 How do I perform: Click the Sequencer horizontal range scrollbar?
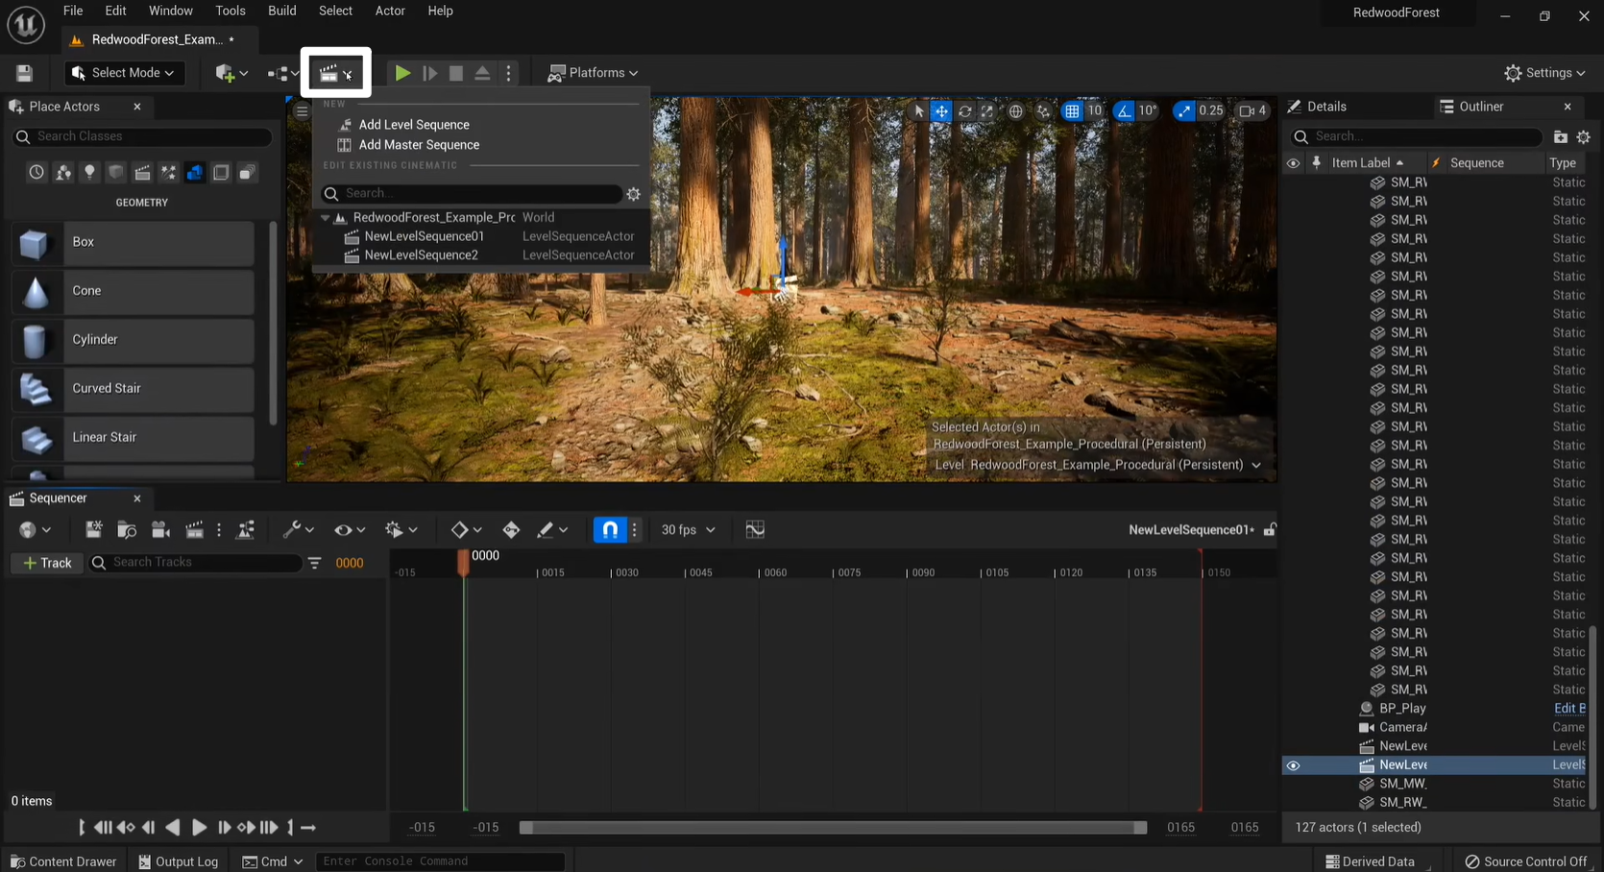pyautogui.click(x=832, y=828)
